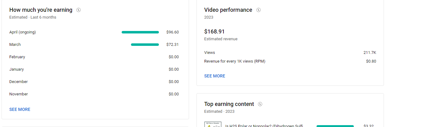Click the $168.91 estimated revenue figure
The height and width of the screenshot is (127, 432).
pyautogui.click(x=214, y=32)
